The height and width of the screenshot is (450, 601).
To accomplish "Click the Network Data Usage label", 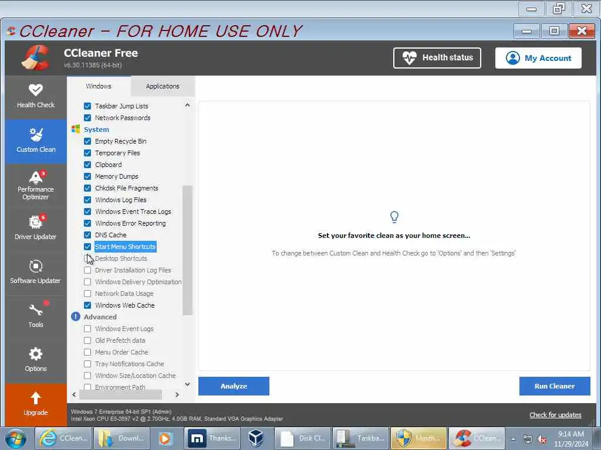I will pos(124,294).
